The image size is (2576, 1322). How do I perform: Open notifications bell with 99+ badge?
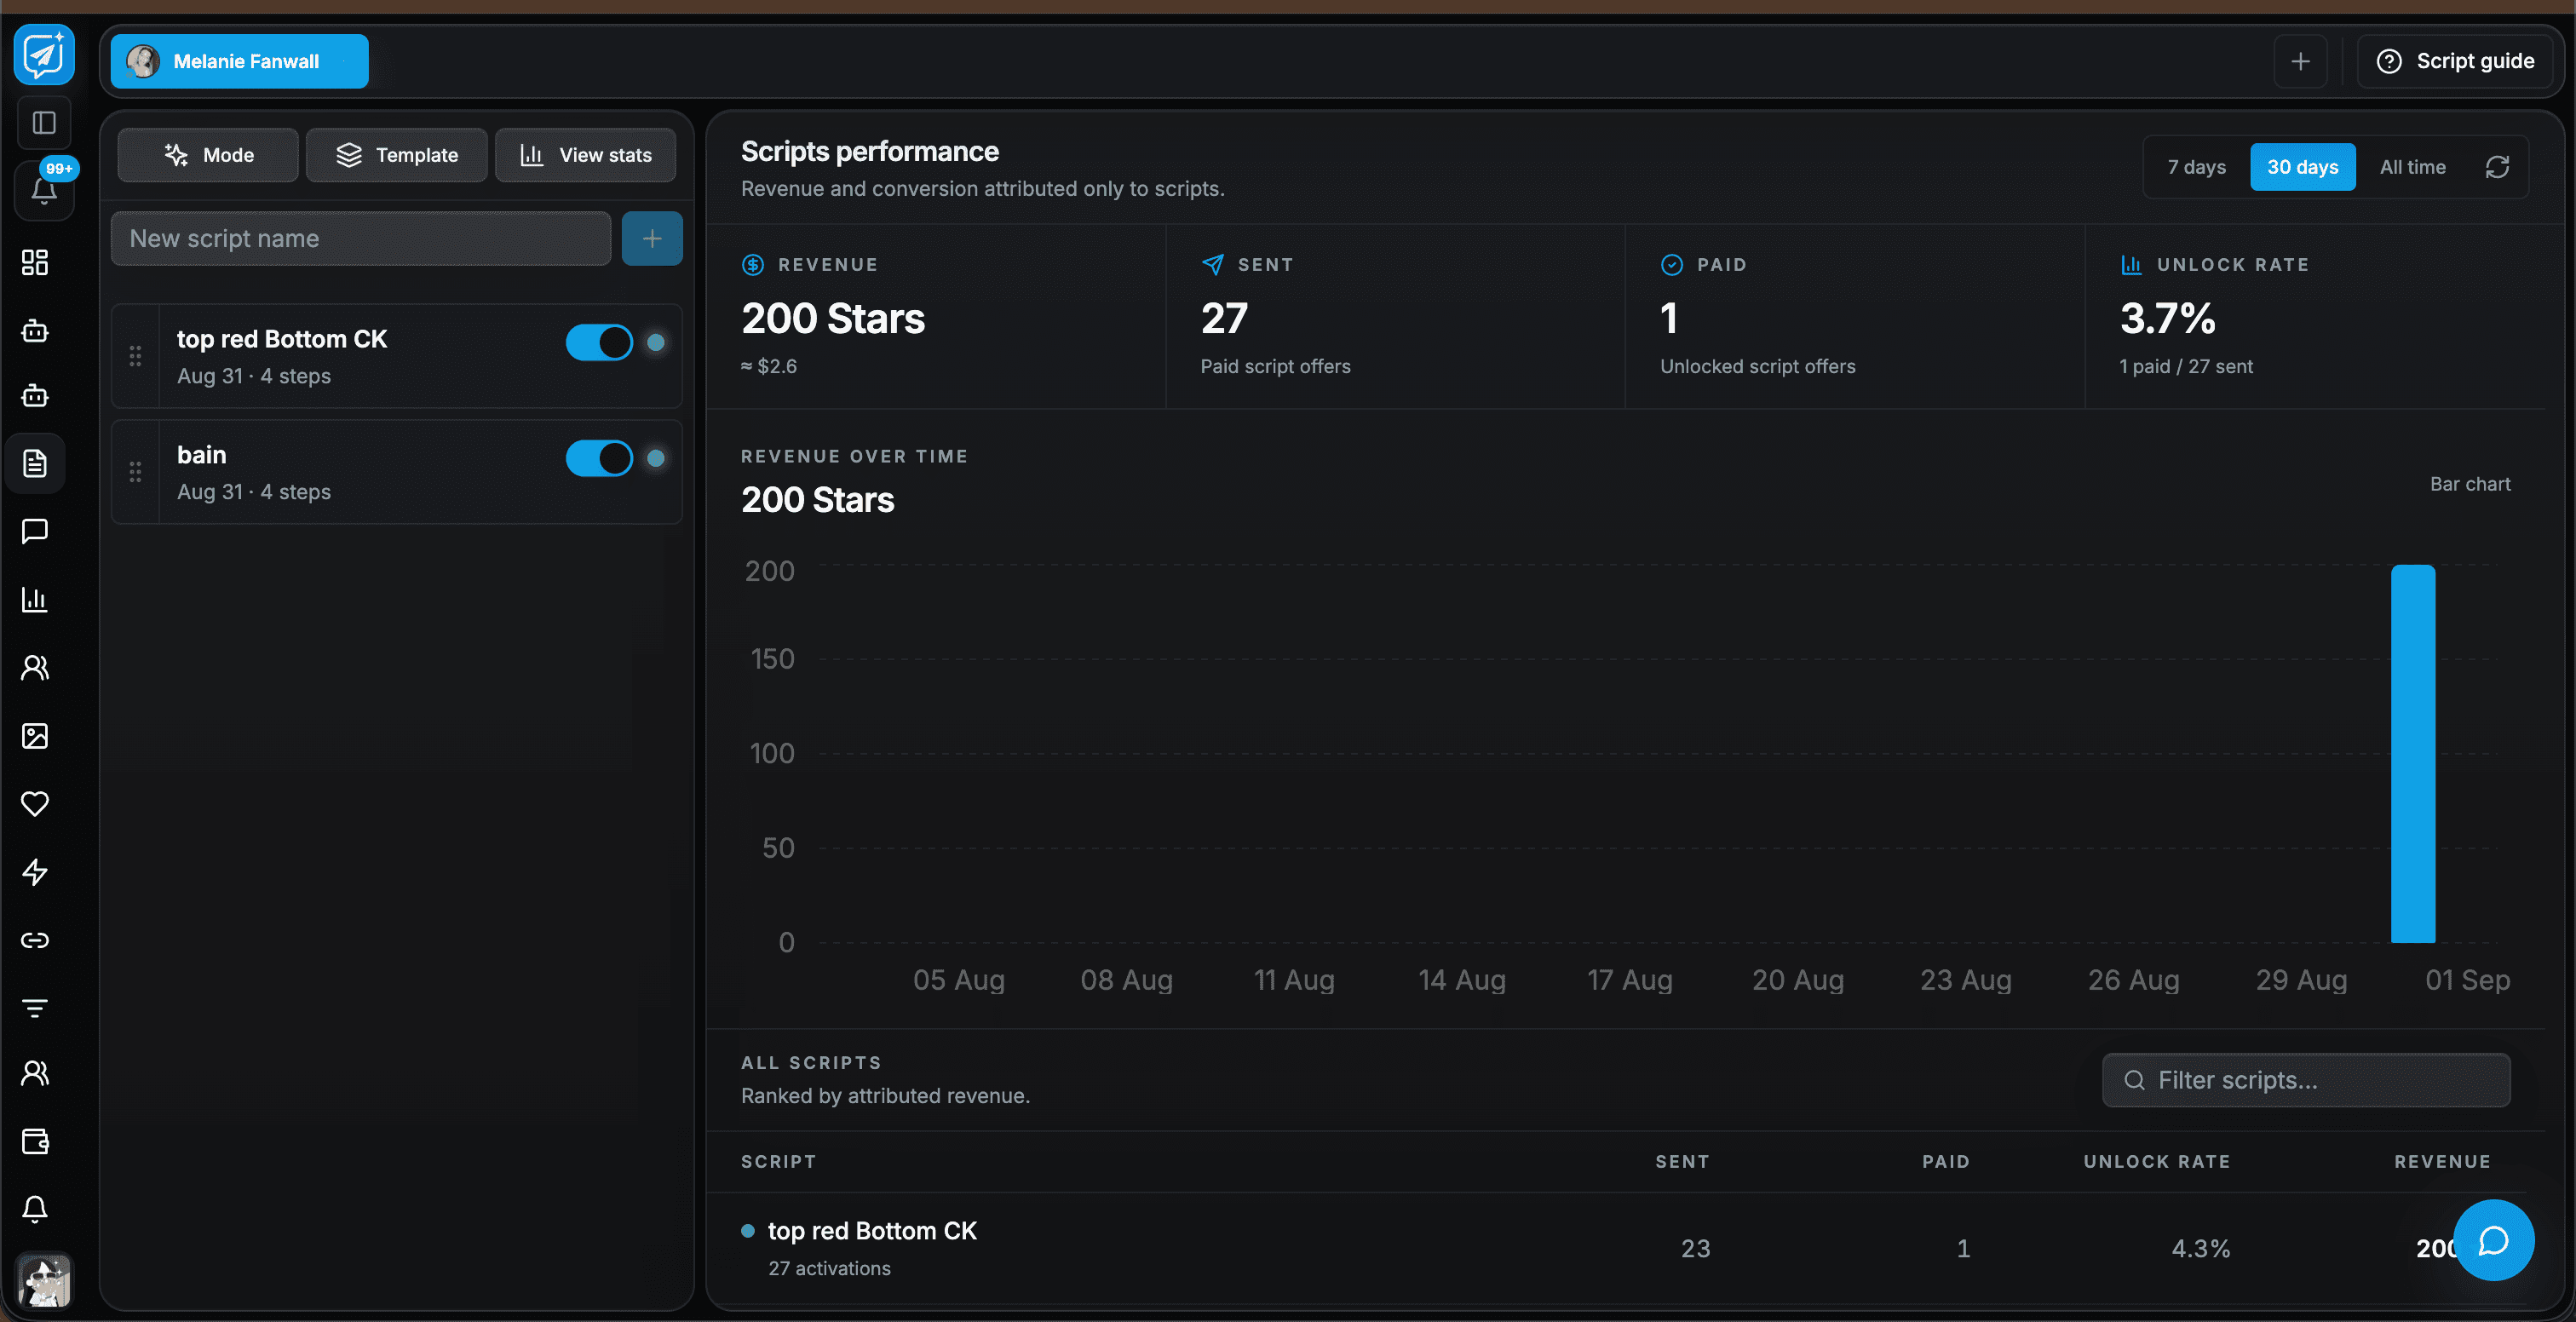44,189
